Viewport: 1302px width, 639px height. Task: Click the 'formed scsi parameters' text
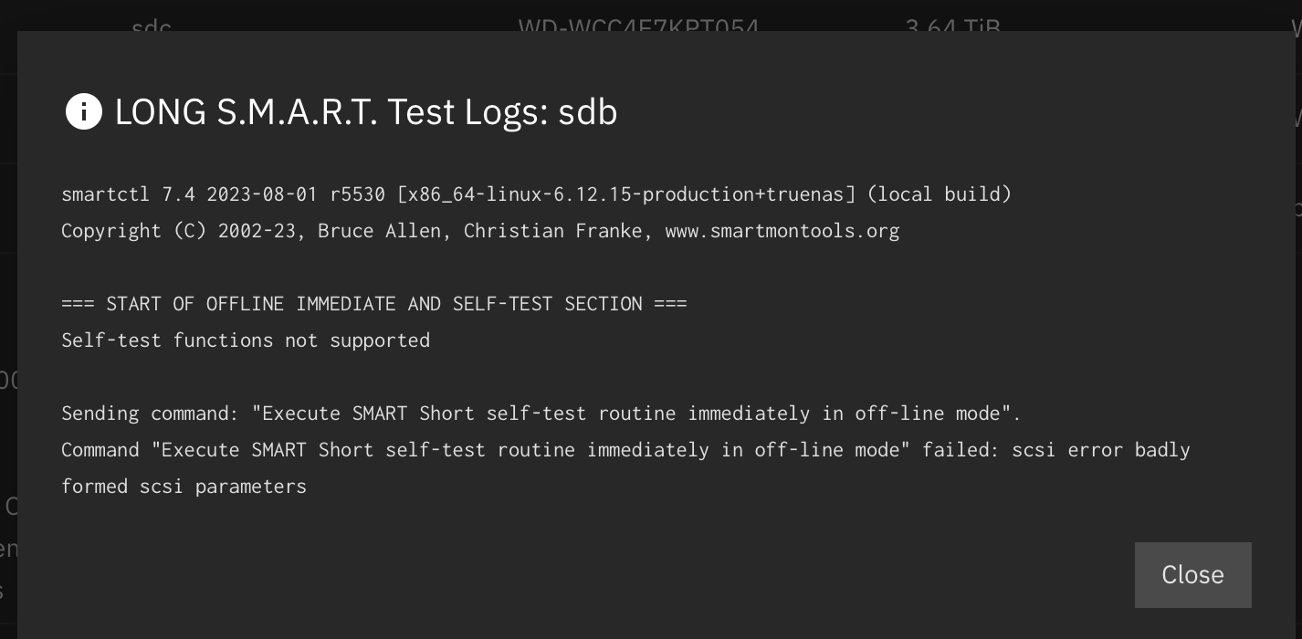tap(184, 487)
